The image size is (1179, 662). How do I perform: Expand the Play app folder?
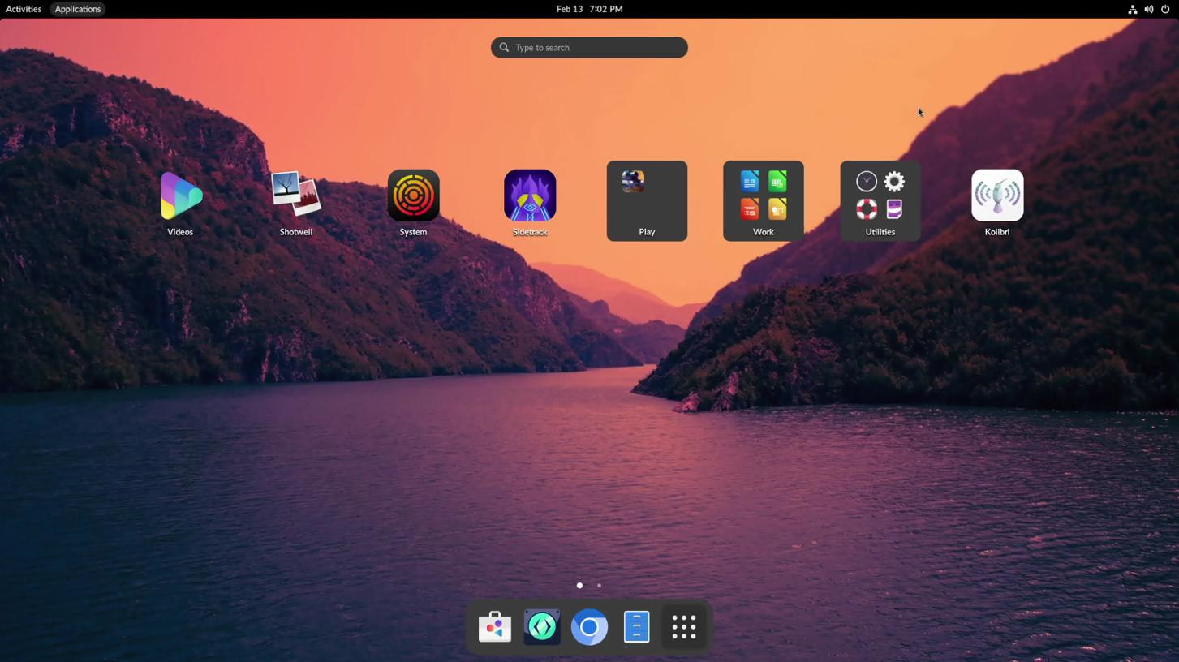[647, 200]
